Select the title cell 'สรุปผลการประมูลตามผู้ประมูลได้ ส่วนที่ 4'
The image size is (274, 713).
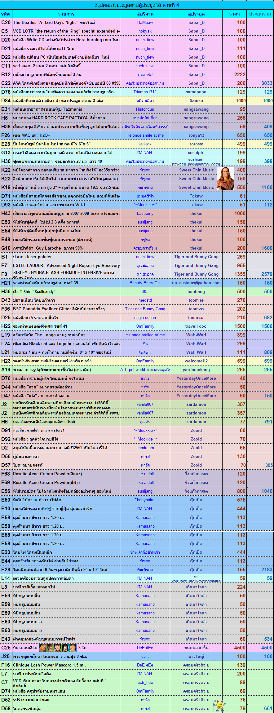click(x=137, y=5)
